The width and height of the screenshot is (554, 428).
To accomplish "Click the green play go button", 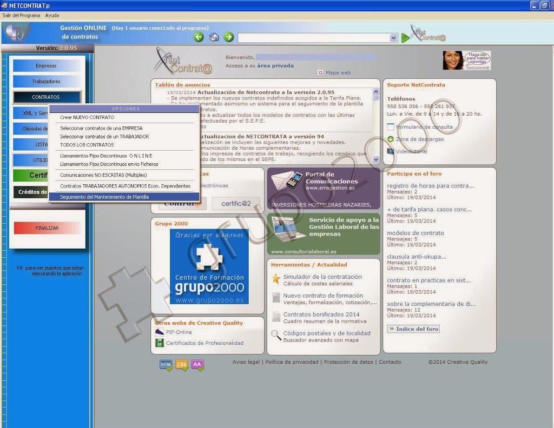I will click(x=405, y=38).
